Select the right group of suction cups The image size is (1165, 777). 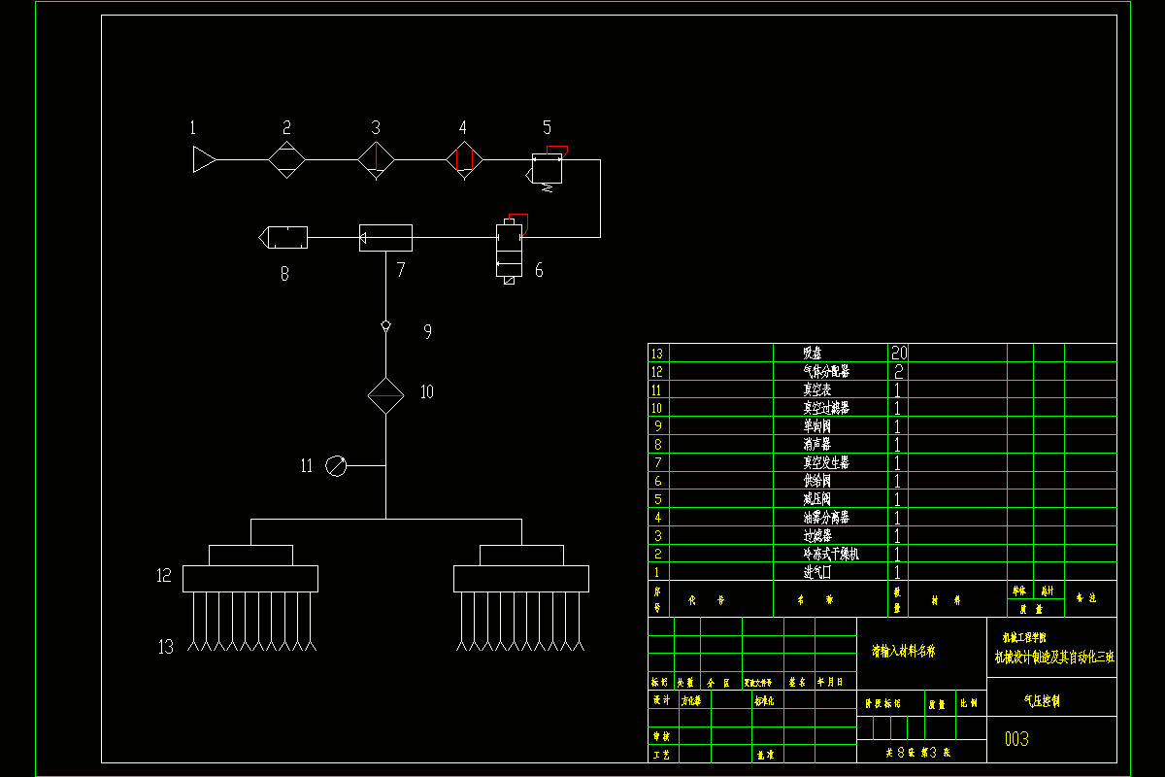click(521, 622)
